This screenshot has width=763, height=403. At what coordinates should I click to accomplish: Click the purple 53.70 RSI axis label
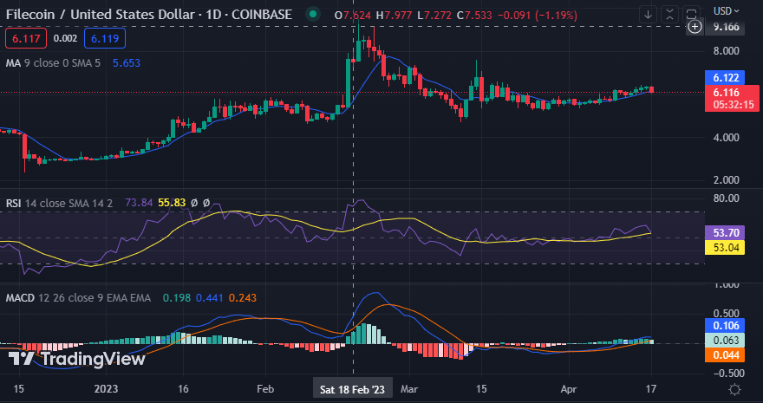(x=726, y=233)
